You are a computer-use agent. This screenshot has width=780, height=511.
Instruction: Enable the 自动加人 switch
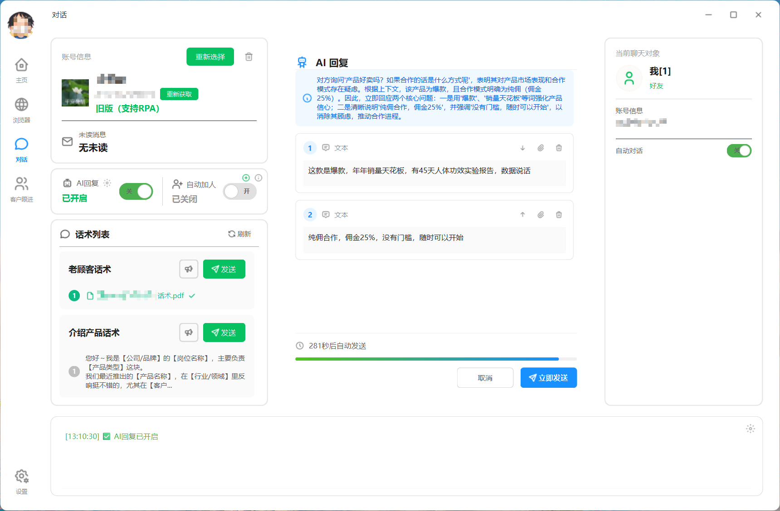(x=239, y=191)
